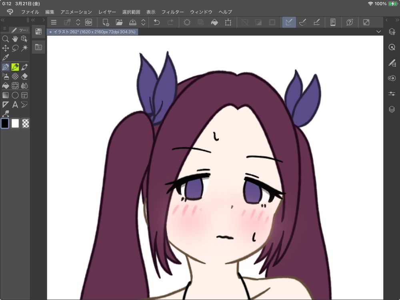This screenshot has width=400, height=300.
Task: Choose the white sub color swatch
Action: tap(15, 124)
